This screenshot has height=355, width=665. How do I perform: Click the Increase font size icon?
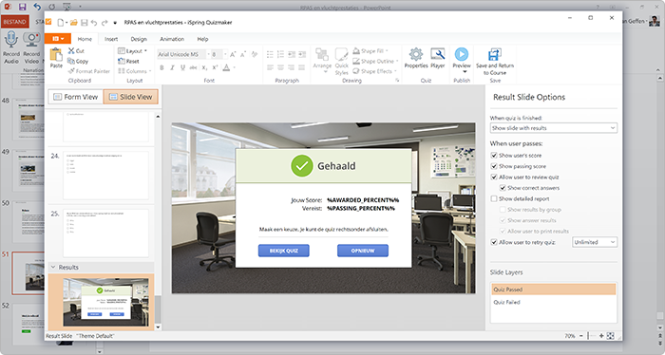233,54
